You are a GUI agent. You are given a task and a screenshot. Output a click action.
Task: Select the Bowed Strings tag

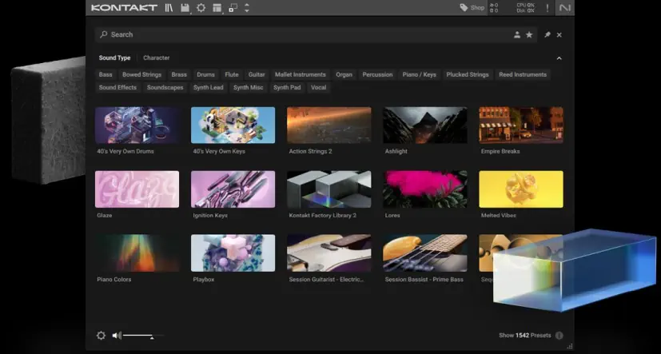[x=141, y=74]
